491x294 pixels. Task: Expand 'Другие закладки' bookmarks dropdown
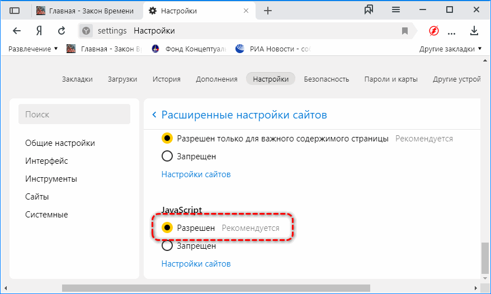[x=450, y=49]
